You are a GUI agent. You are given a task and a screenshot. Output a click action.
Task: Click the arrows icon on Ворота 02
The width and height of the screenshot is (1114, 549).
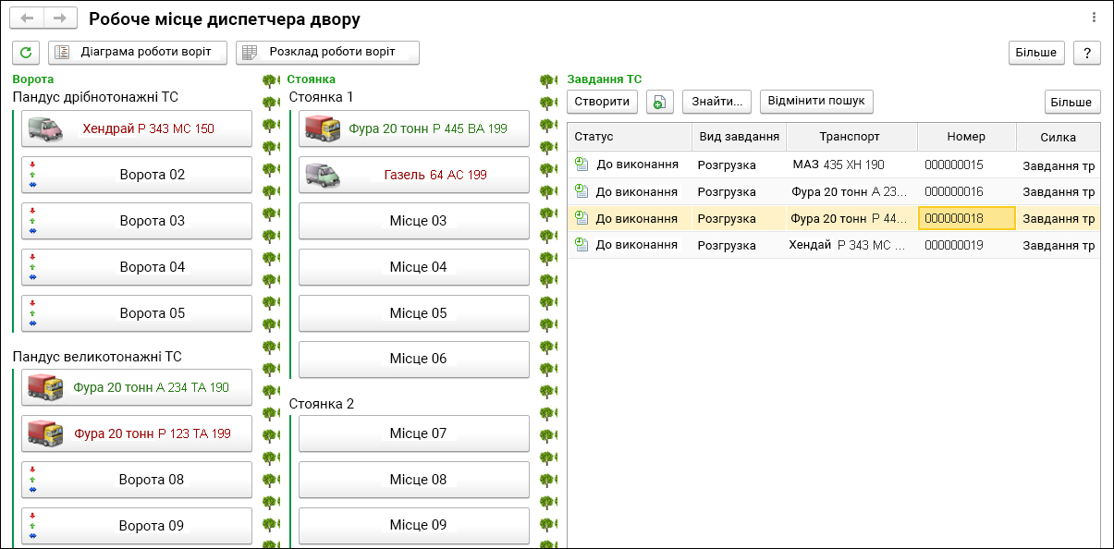coord(33,175)
